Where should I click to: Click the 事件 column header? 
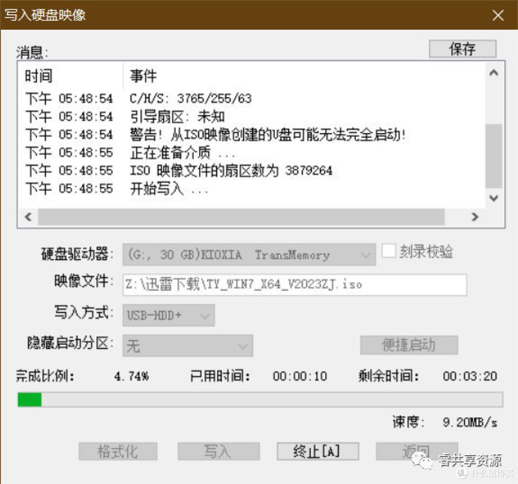pos(141,76)
